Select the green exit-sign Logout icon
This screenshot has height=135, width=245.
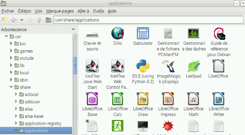tap(118, 126)
